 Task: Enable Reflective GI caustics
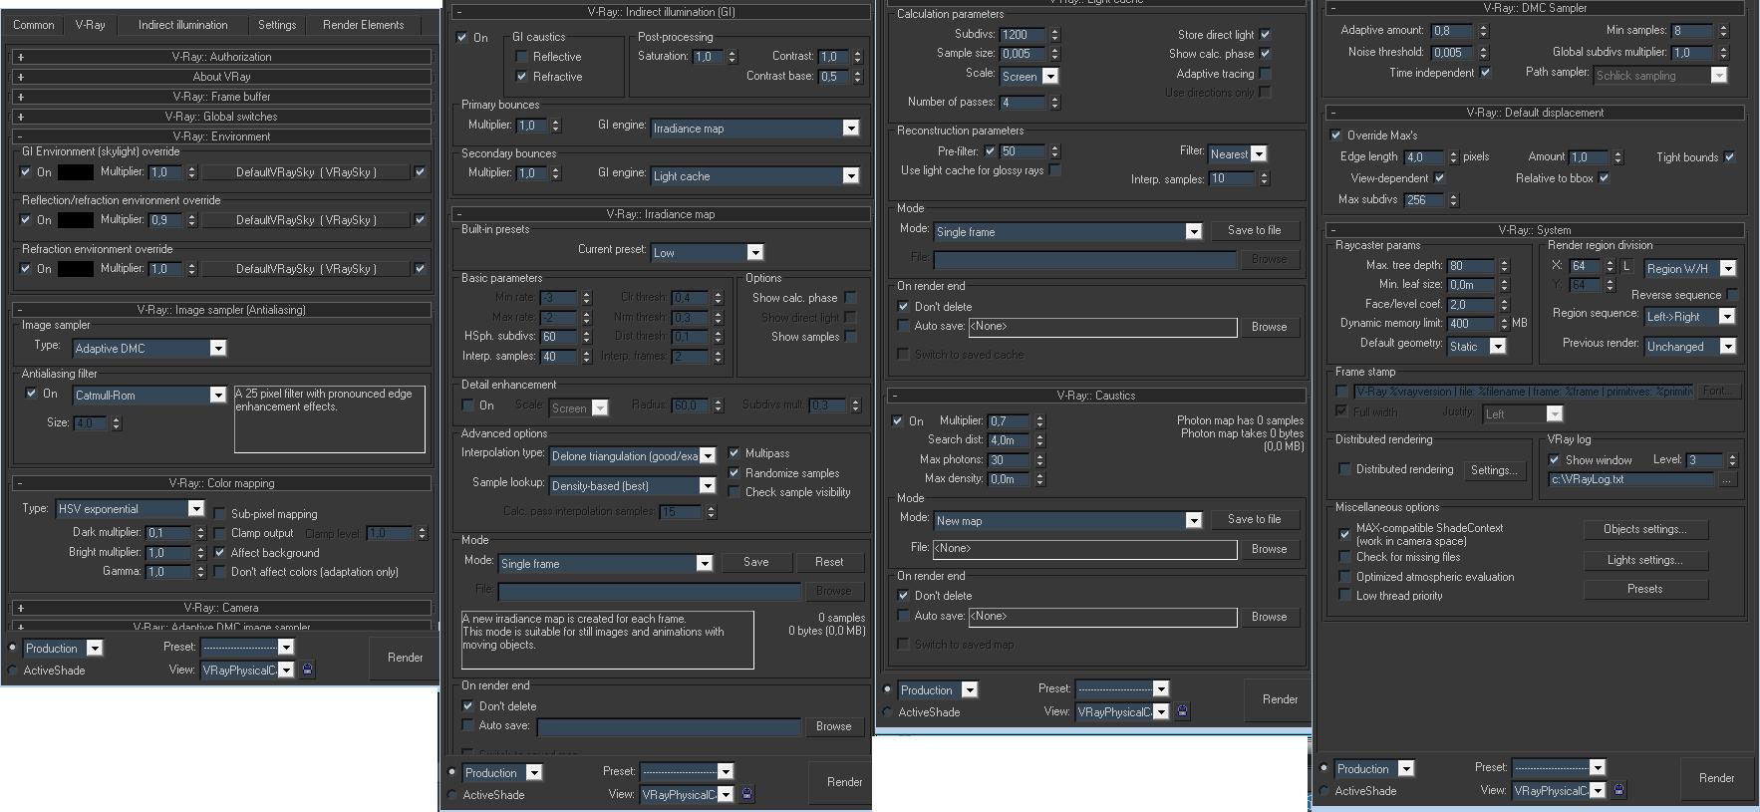pyautogui.click(x=521, y=57)
